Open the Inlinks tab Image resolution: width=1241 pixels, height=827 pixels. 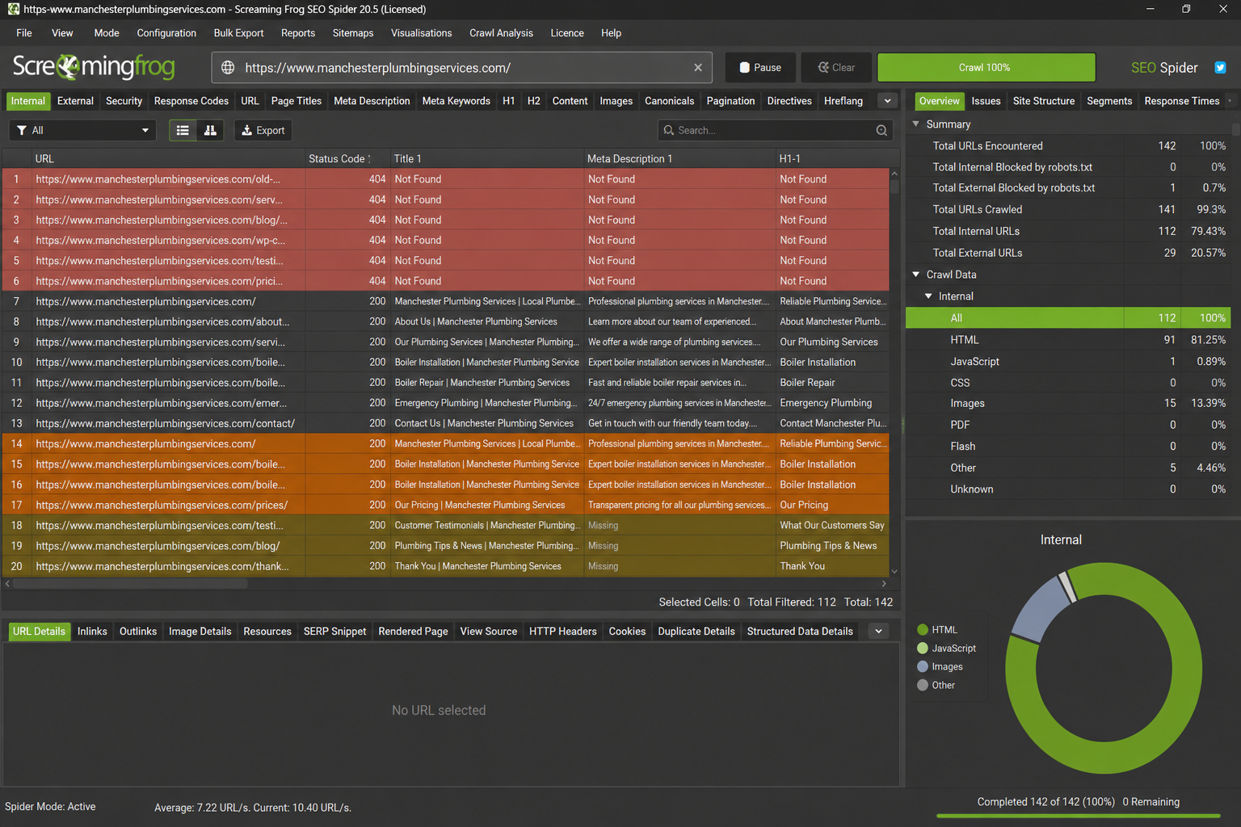(92, 631)
